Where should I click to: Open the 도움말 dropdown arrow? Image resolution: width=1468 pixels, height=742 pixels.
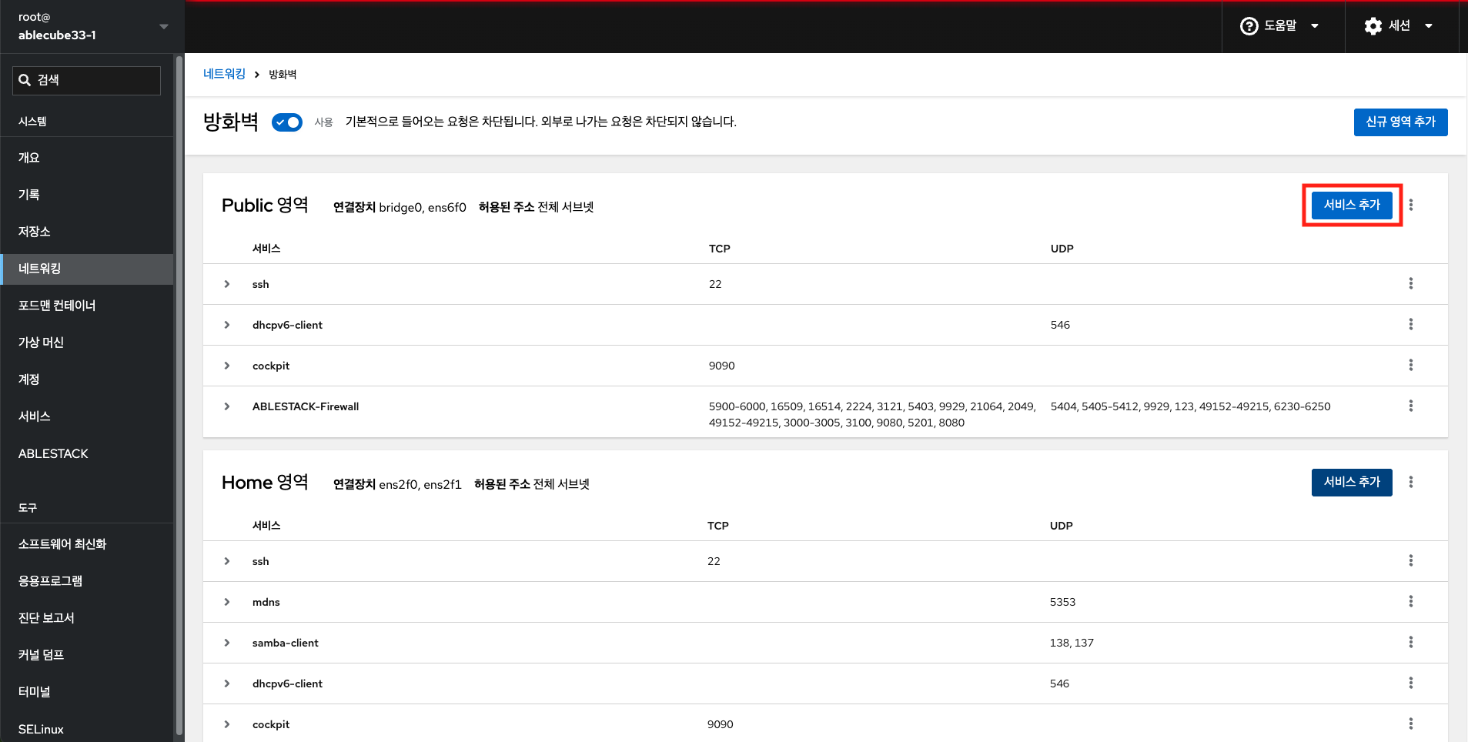[1315, 26]
